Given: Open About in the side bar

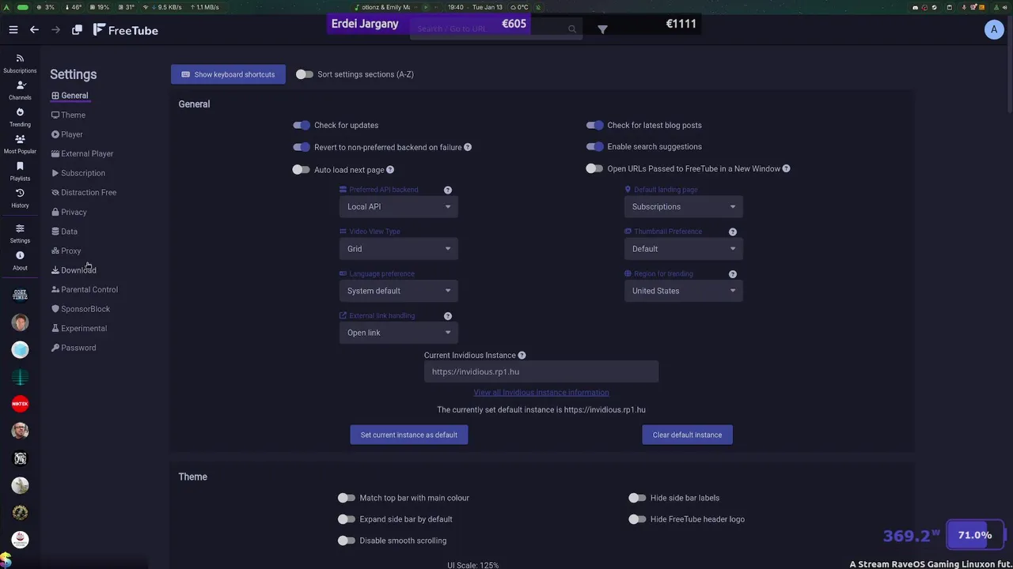Looking at the screenshot, I should click(20, 260).
